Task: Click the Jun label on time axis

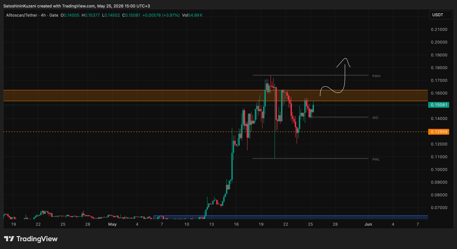Action: pyautogui.click(x=368, y=224)
